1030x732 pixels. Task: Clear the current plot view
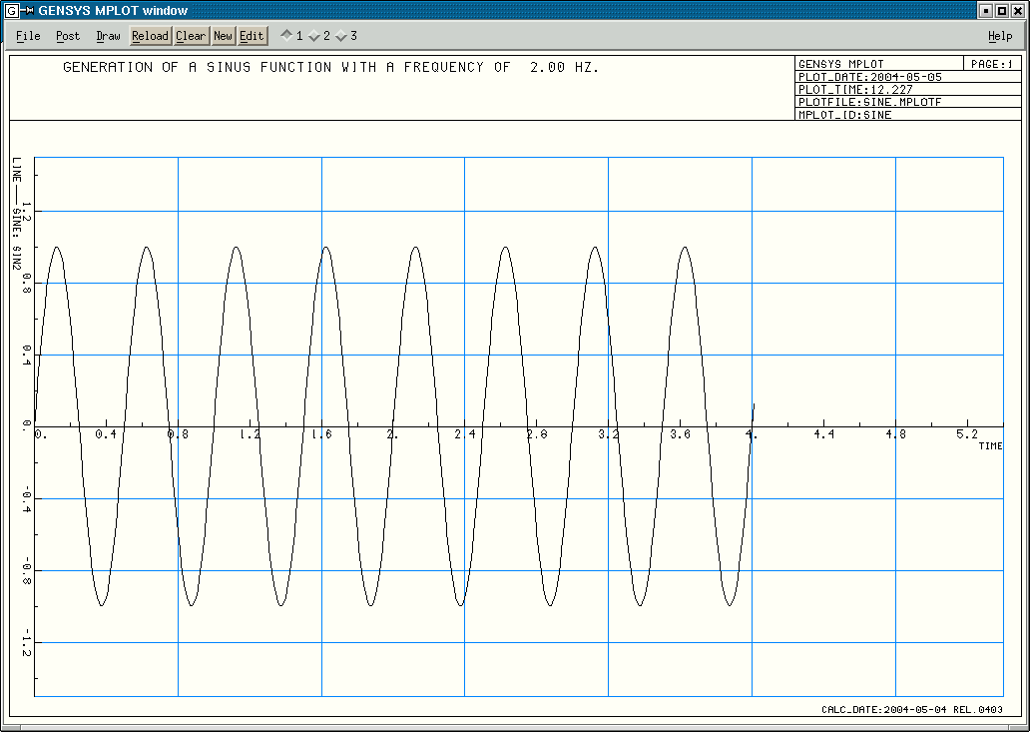[x=191, y=36]
